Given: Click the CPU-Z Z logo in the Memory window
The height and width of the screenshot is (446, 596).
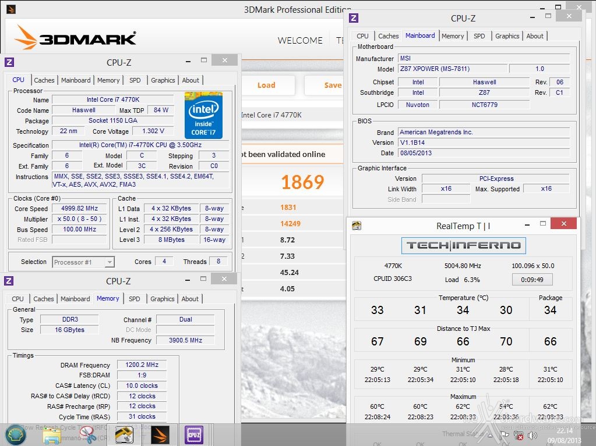Looking at the screenshot, I should (x=8, y=281).
